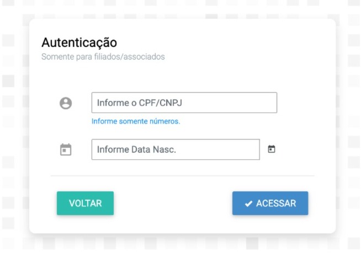Screen dimensions: 361x257
Task: Click the Autenticação heading
Action: [79, 42]
